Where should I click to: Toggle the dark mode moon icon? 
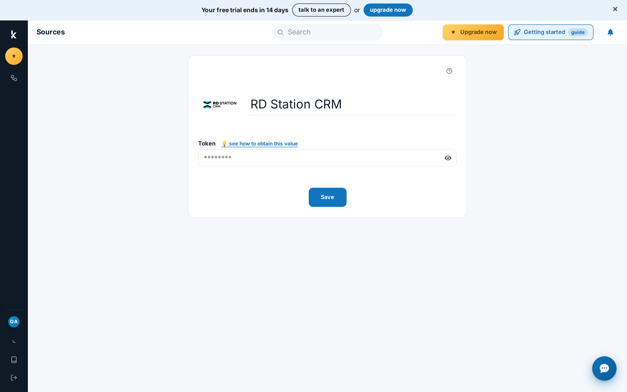pos(14,341)
